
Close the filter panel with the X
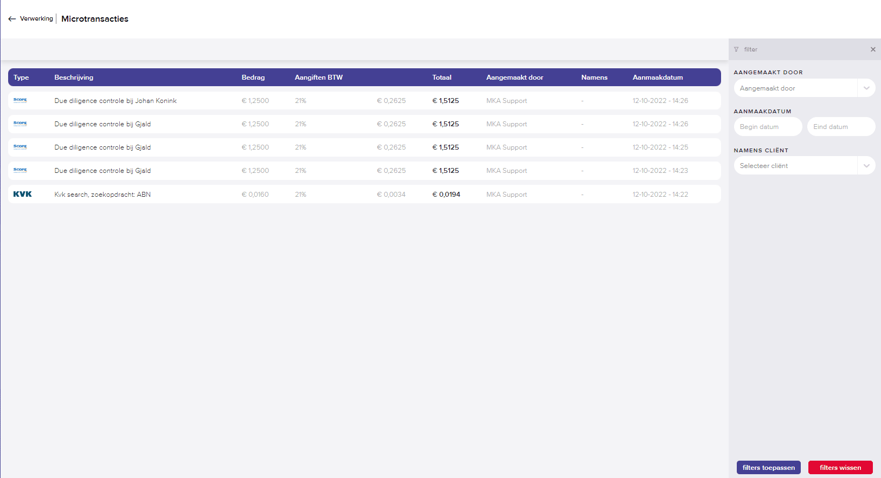coord(873,49)
